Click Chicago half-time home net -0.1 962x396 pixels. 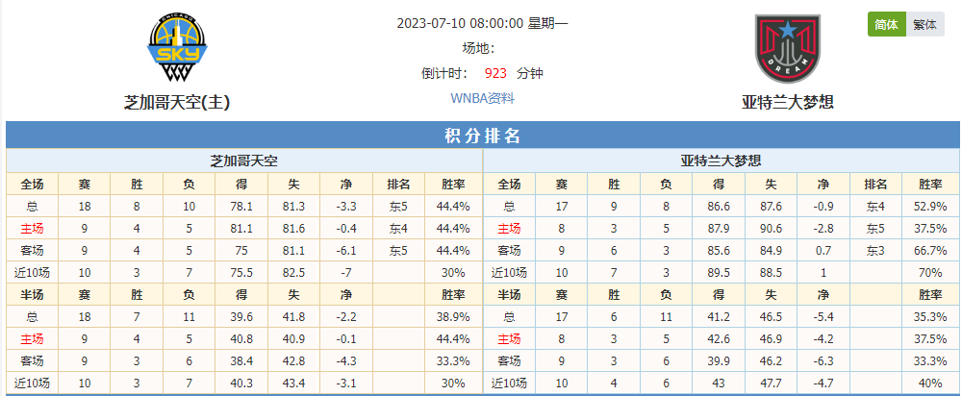click(346, 339)
